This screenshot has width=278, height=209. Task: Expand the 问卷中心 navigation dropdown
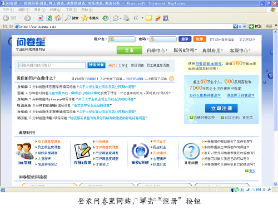pyautogui.click(x=157, y=50)
